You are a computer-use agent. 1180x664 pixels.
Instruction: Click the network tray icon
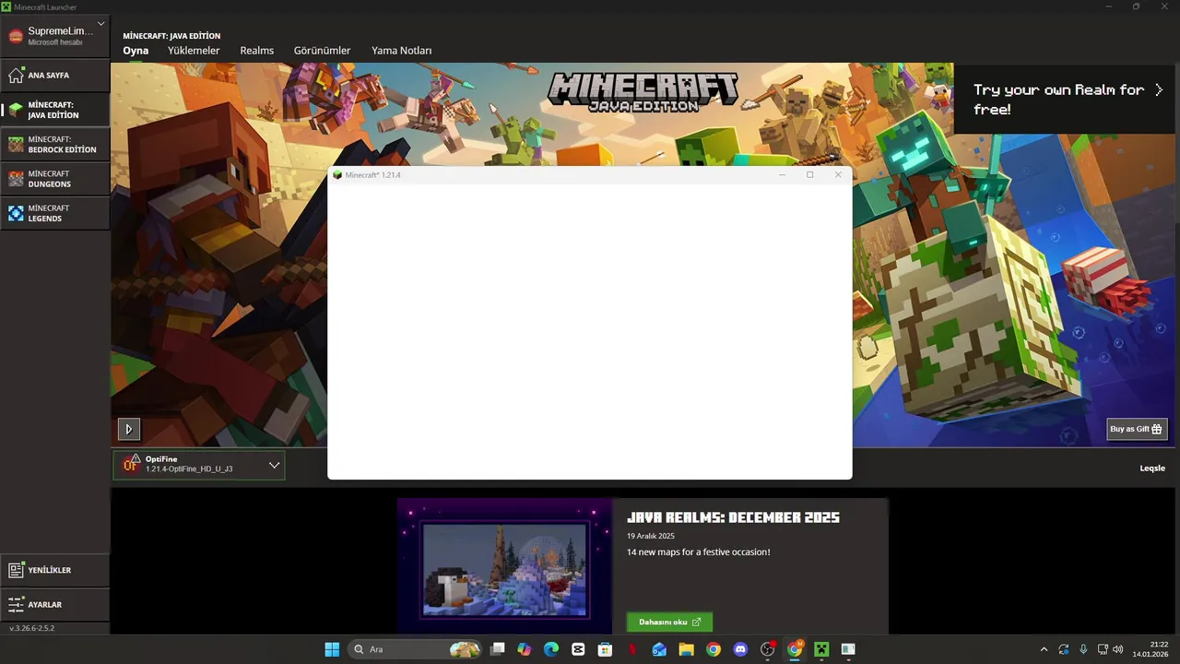pos(1103,649)
